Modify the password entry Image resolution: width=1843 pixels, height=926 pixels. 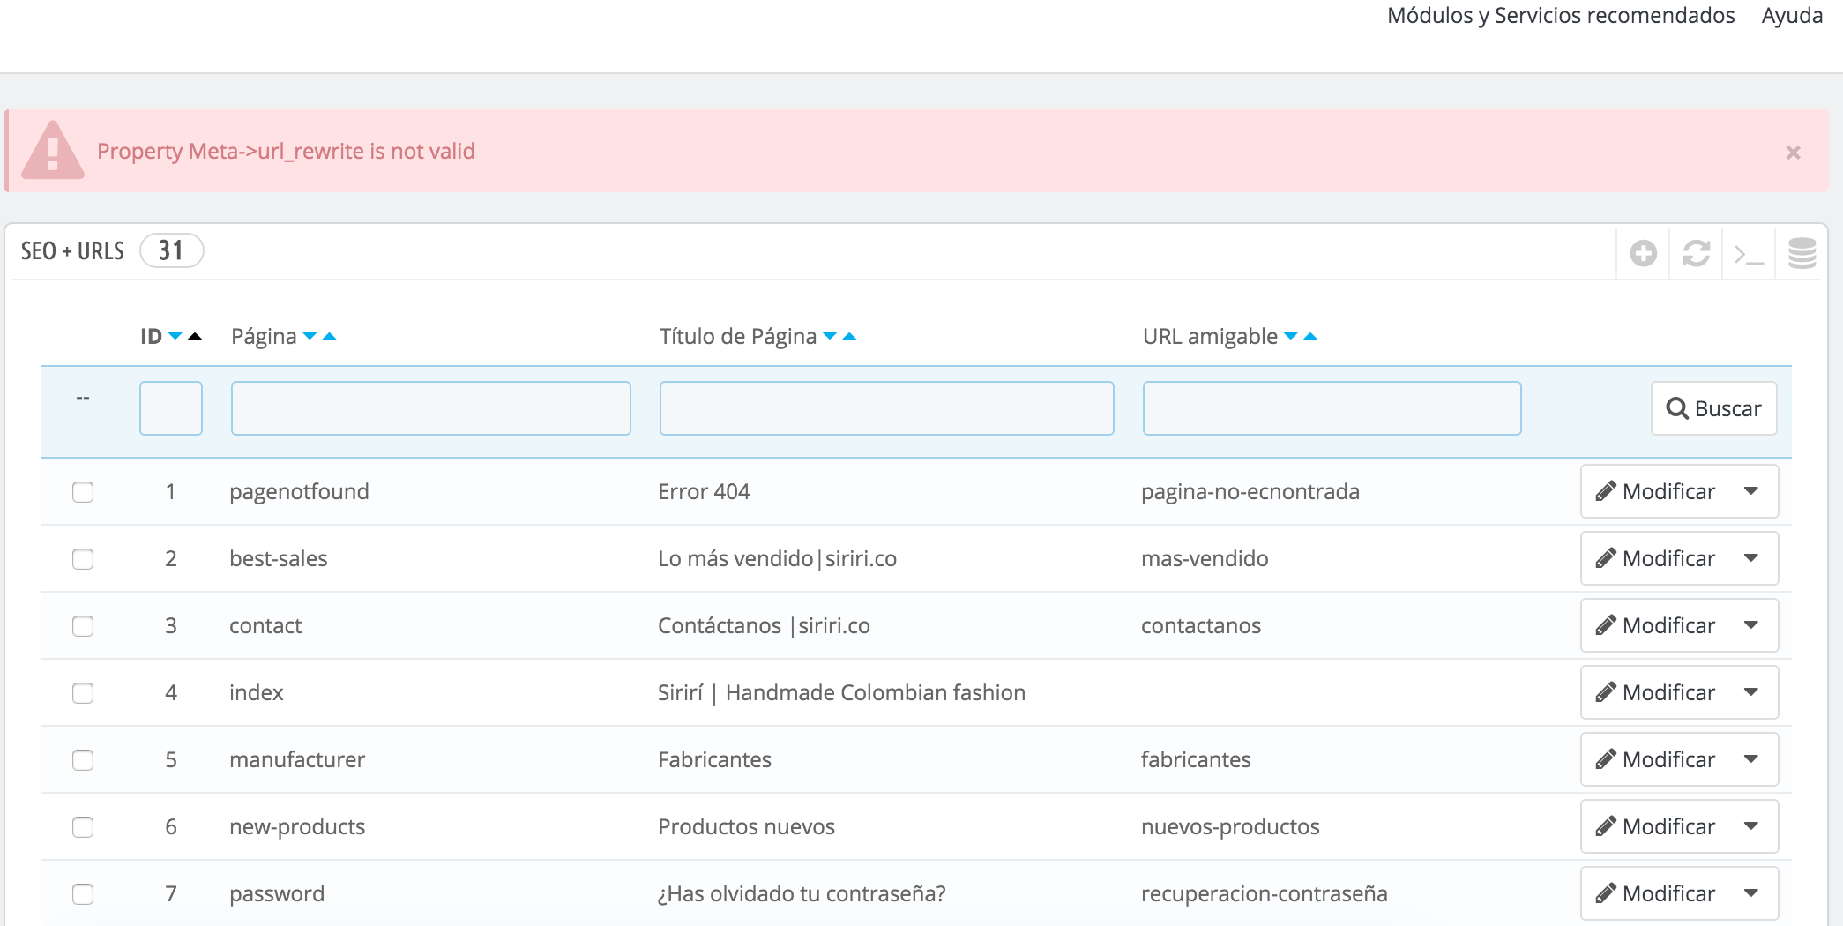click(x=1655, y=893)
